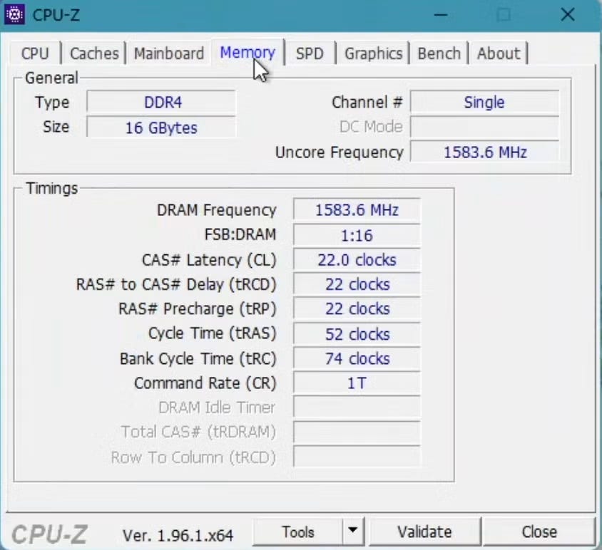This screenshot has width=602, height=550.
Task: Click the empty DC Mode field
Action: 484,127
